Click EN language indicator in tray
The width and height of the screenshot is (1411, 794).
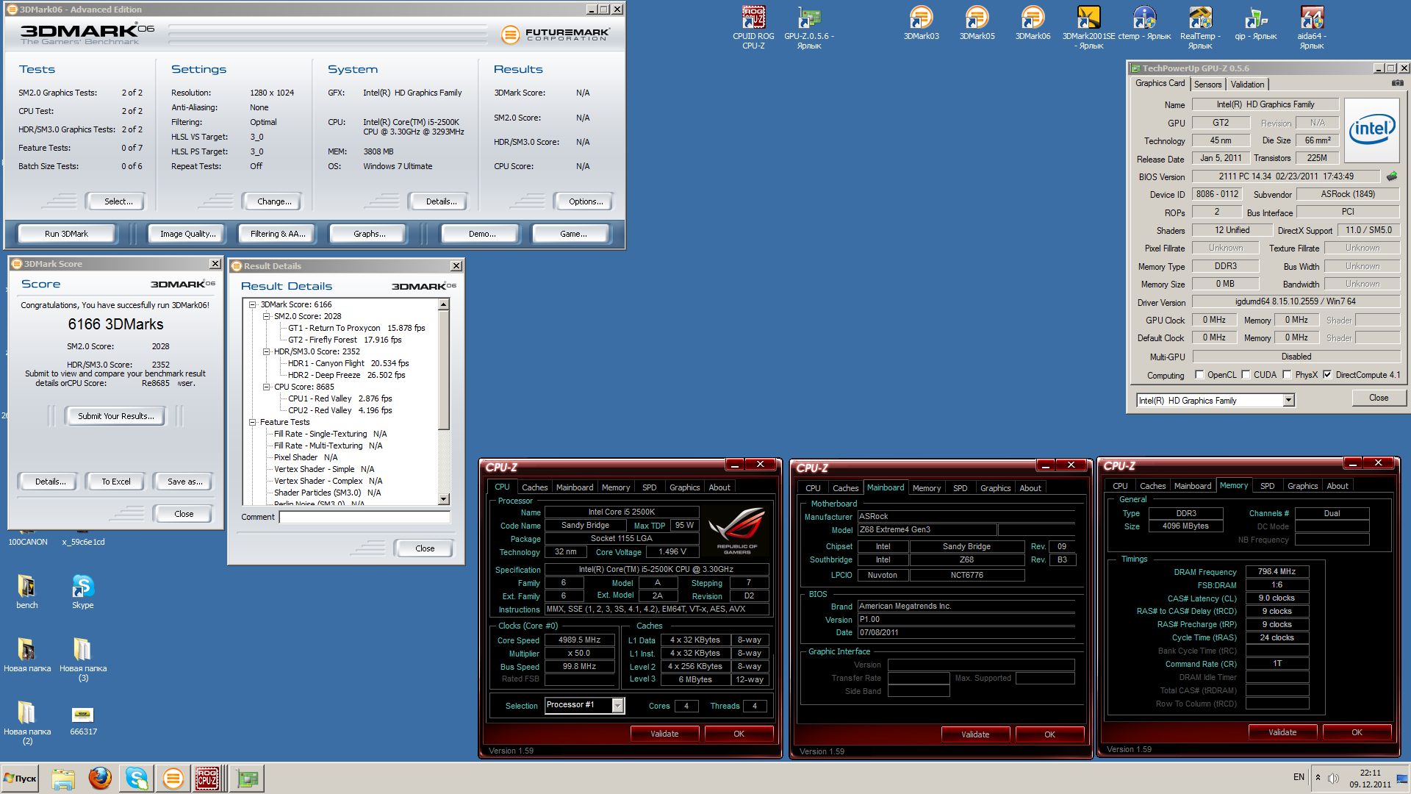tap(1299, 777)
